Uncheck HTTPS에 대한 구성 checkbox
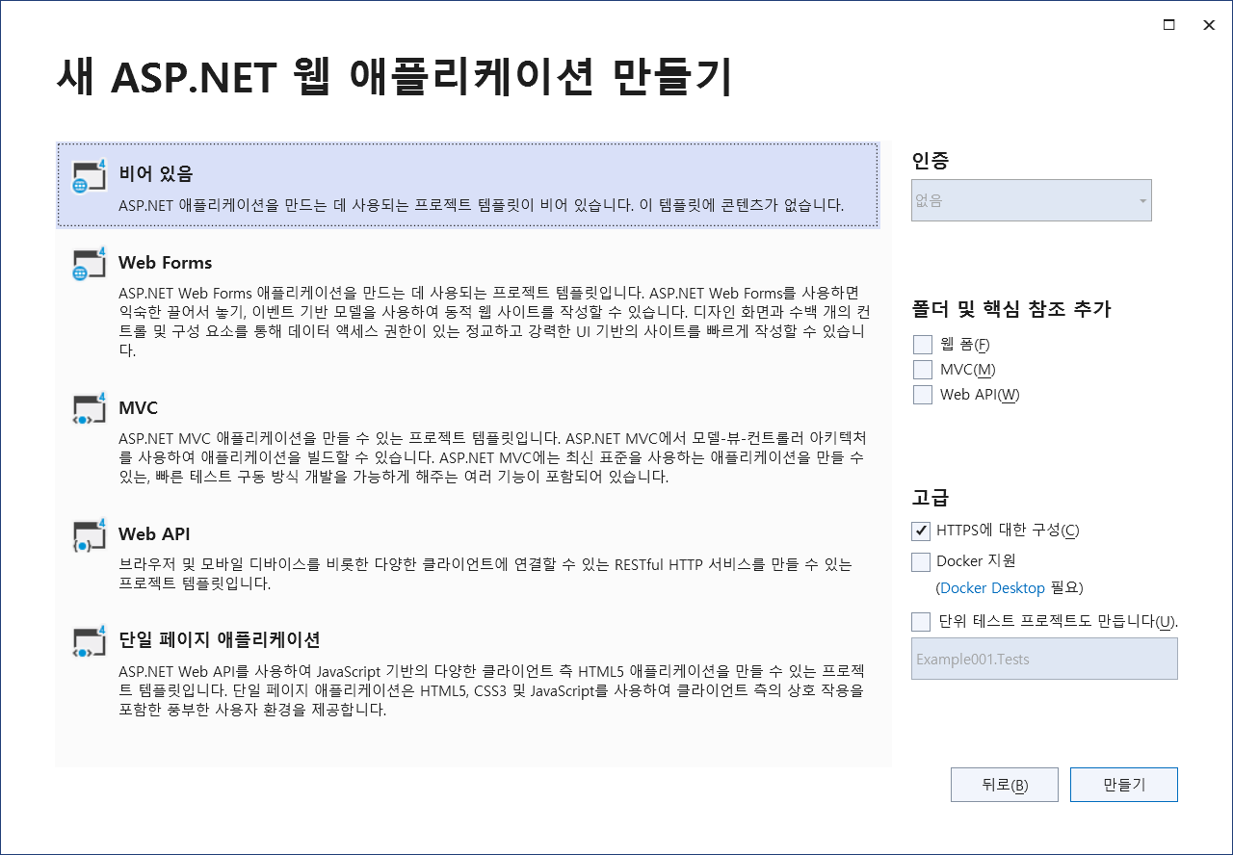 coord(920,531)
